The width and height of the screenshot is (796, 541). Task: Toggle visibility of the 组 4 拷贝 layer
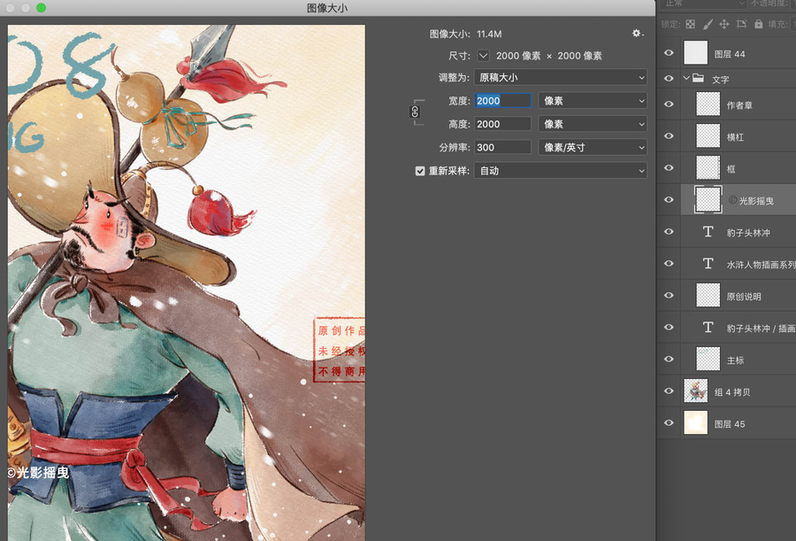tap(670, 391)
